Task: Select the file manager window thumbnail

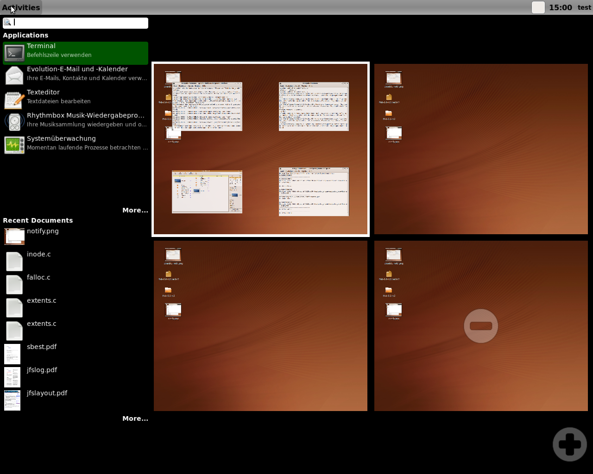Action: coord(207,192)
